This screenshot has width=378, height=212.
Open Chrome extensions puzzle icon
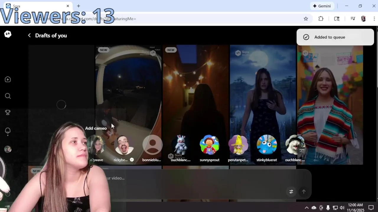[x=321, y=19]
